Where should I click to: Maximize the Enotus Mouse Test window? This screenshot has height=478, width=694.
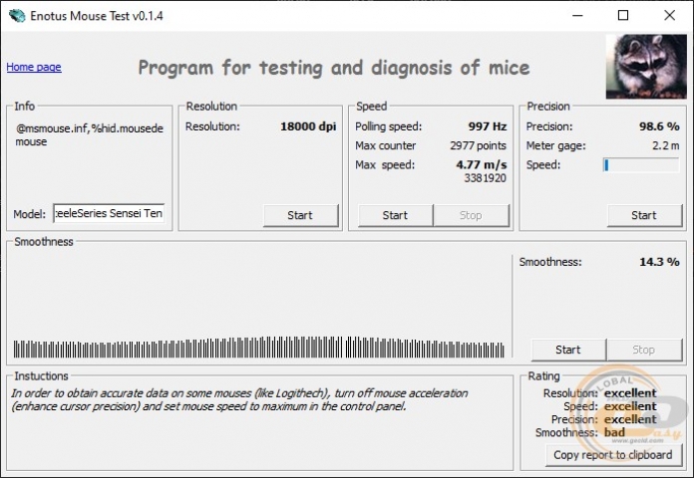623,16
